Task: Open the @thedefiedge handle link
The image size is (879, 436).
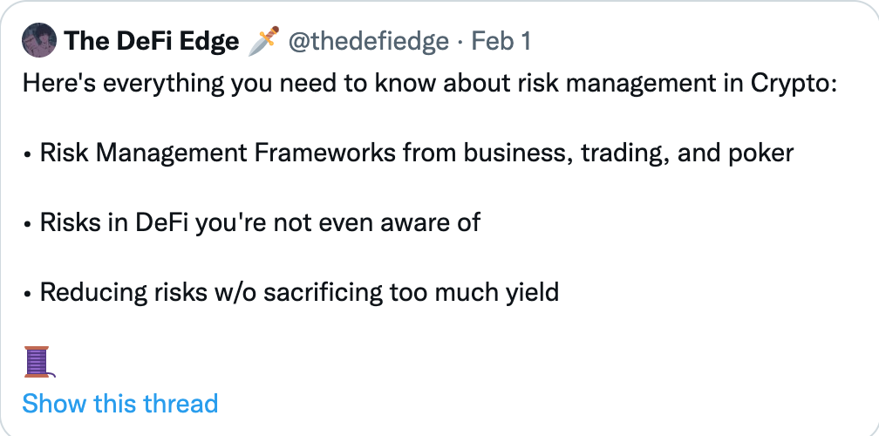Action: [368, 42]
